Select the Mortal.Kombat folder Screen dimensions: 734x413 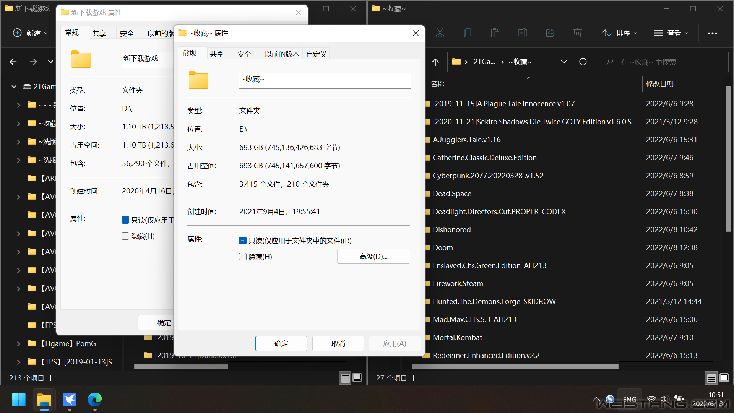tap(457, 337)
